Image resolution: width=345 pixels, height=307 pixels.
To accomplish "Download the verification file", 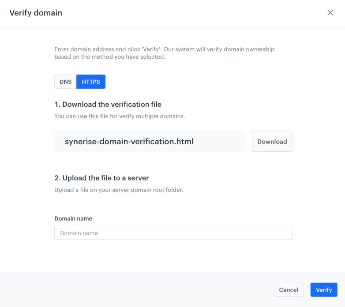I will (272, 142).
